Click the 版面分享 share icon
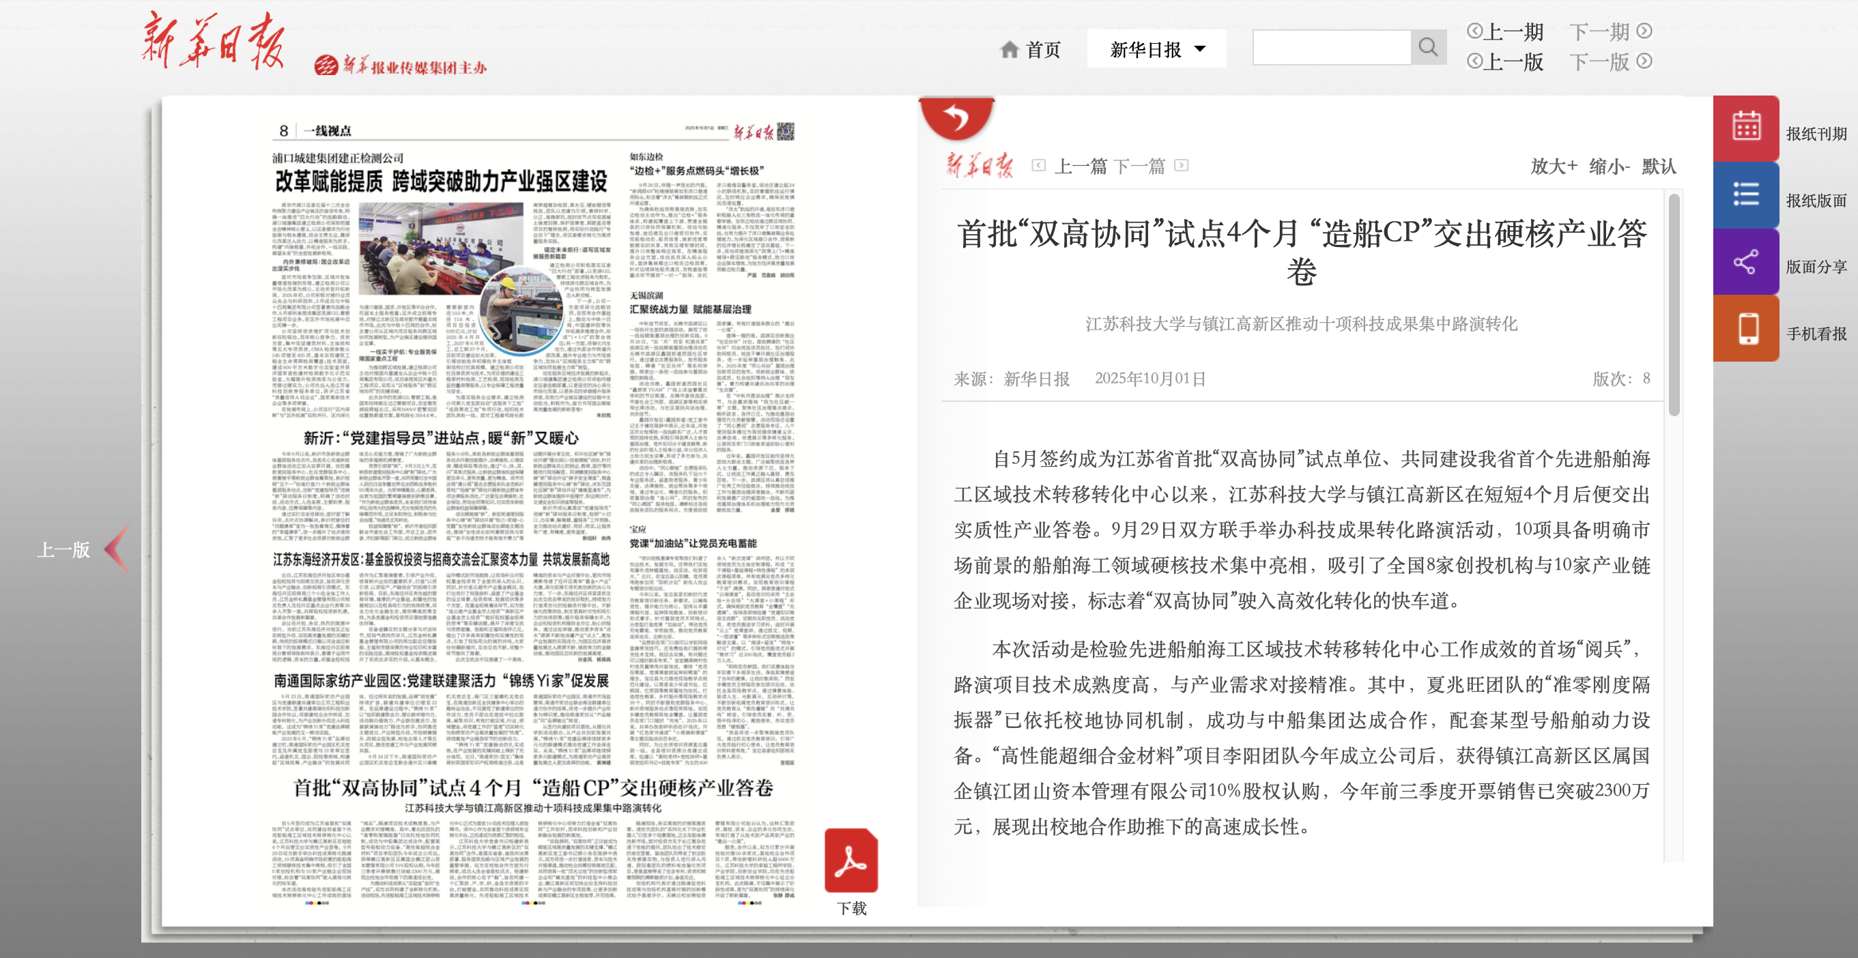Screen dimensions: 1858x958 click(1746, 261)
